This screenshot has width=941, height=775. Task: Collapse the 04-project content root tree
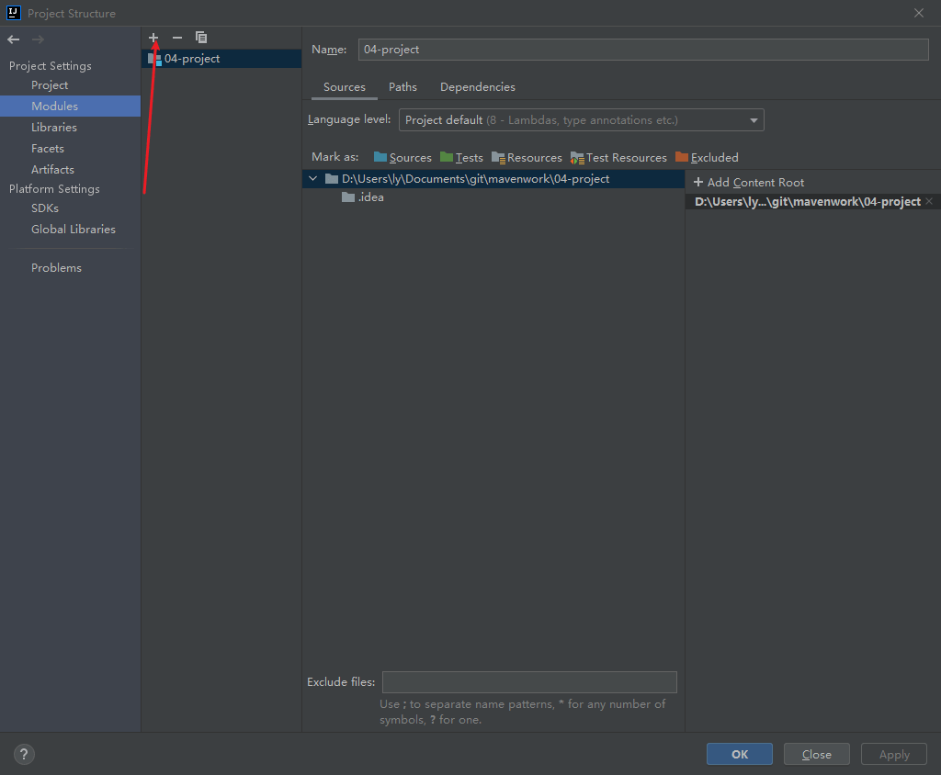312,179
